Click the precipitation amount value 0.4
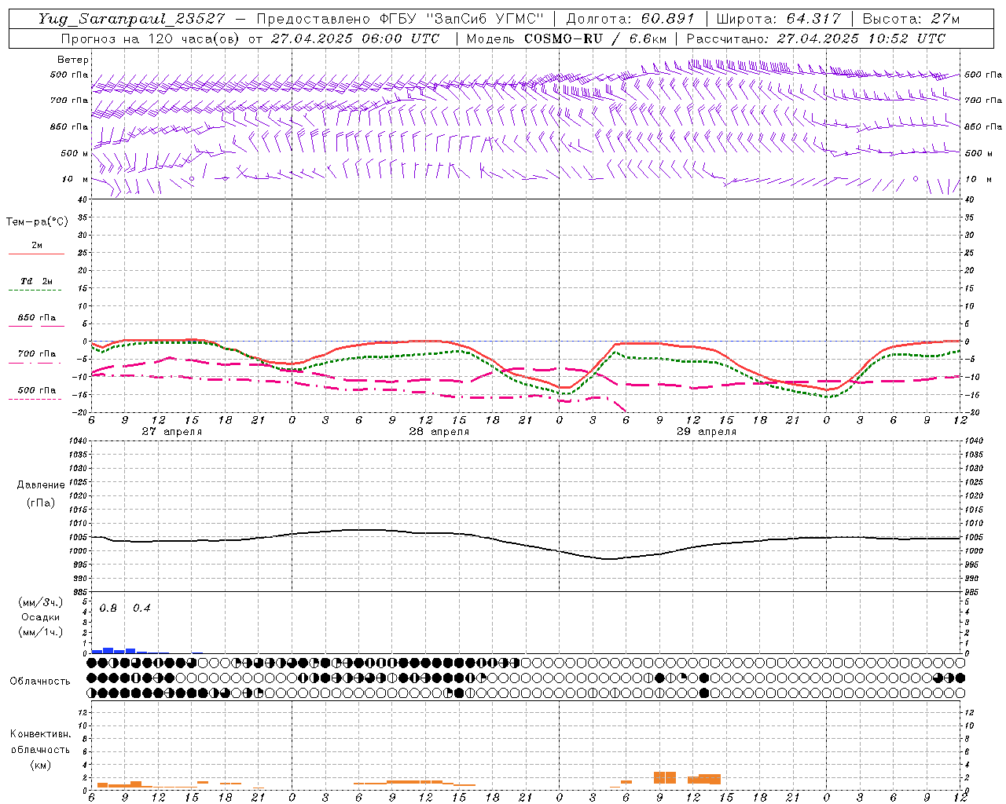Image resolution: width=1006 pixels, height=804 pixels. (141, 608)
